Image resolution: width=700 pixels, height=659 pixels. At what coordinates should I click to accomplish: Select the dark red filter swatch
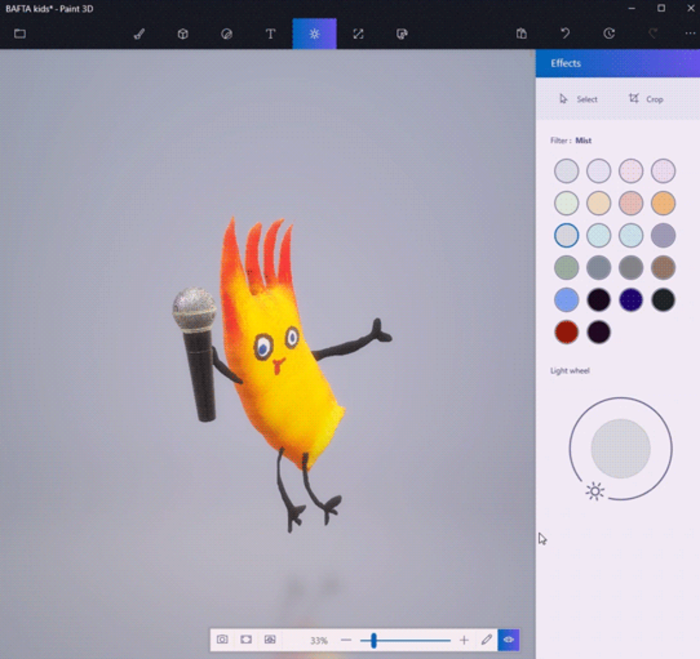(566, 332)
